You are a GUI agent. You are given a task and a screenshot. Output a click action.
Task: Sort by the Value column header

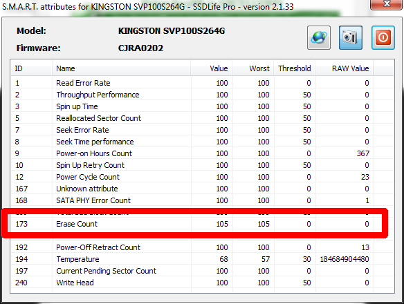212,68
